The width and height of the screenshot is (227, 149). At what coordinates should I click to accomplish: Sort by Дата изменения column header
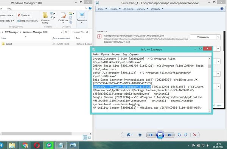coord(61,38)
